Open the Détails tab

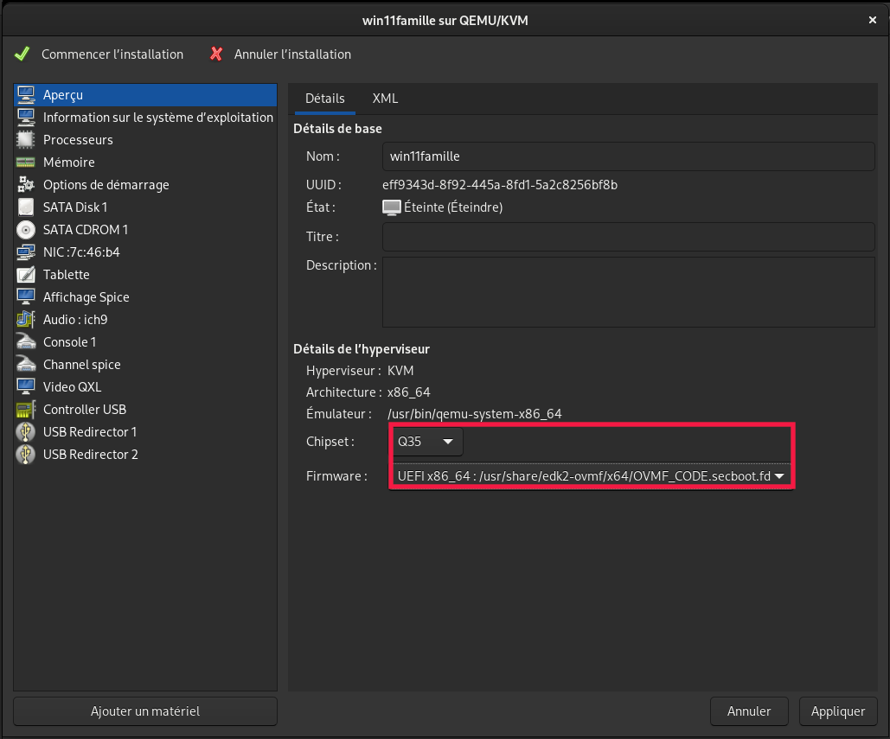click(325, 99)
